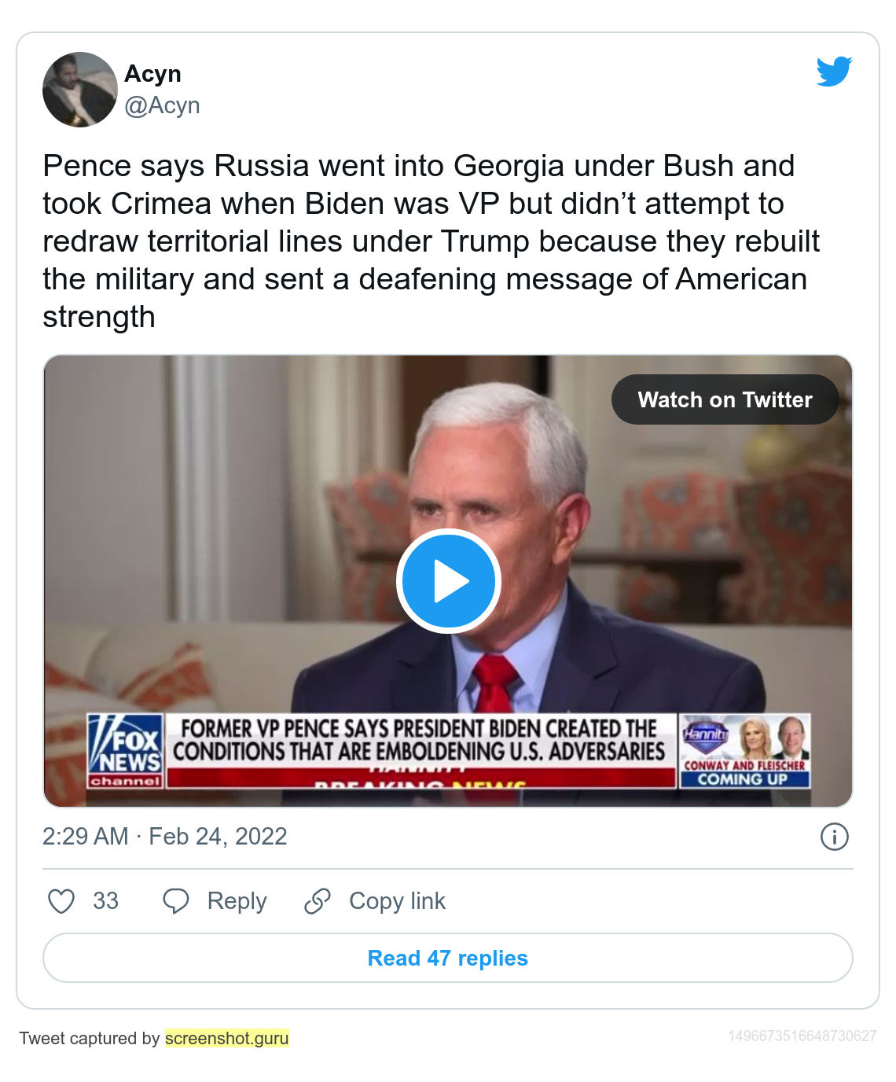Visit the screenshot.guru link
This screenshot has width=896, height=1082.
[x=227, y=1038]
